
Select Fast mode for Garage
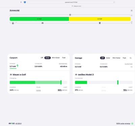(x=124, y=58)
